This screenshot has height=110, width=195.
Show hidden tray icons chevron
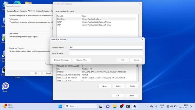tap(147, 106)
